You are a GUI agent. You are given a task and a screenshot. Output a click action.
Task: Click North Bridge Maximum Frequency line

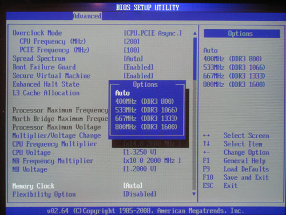60,119
